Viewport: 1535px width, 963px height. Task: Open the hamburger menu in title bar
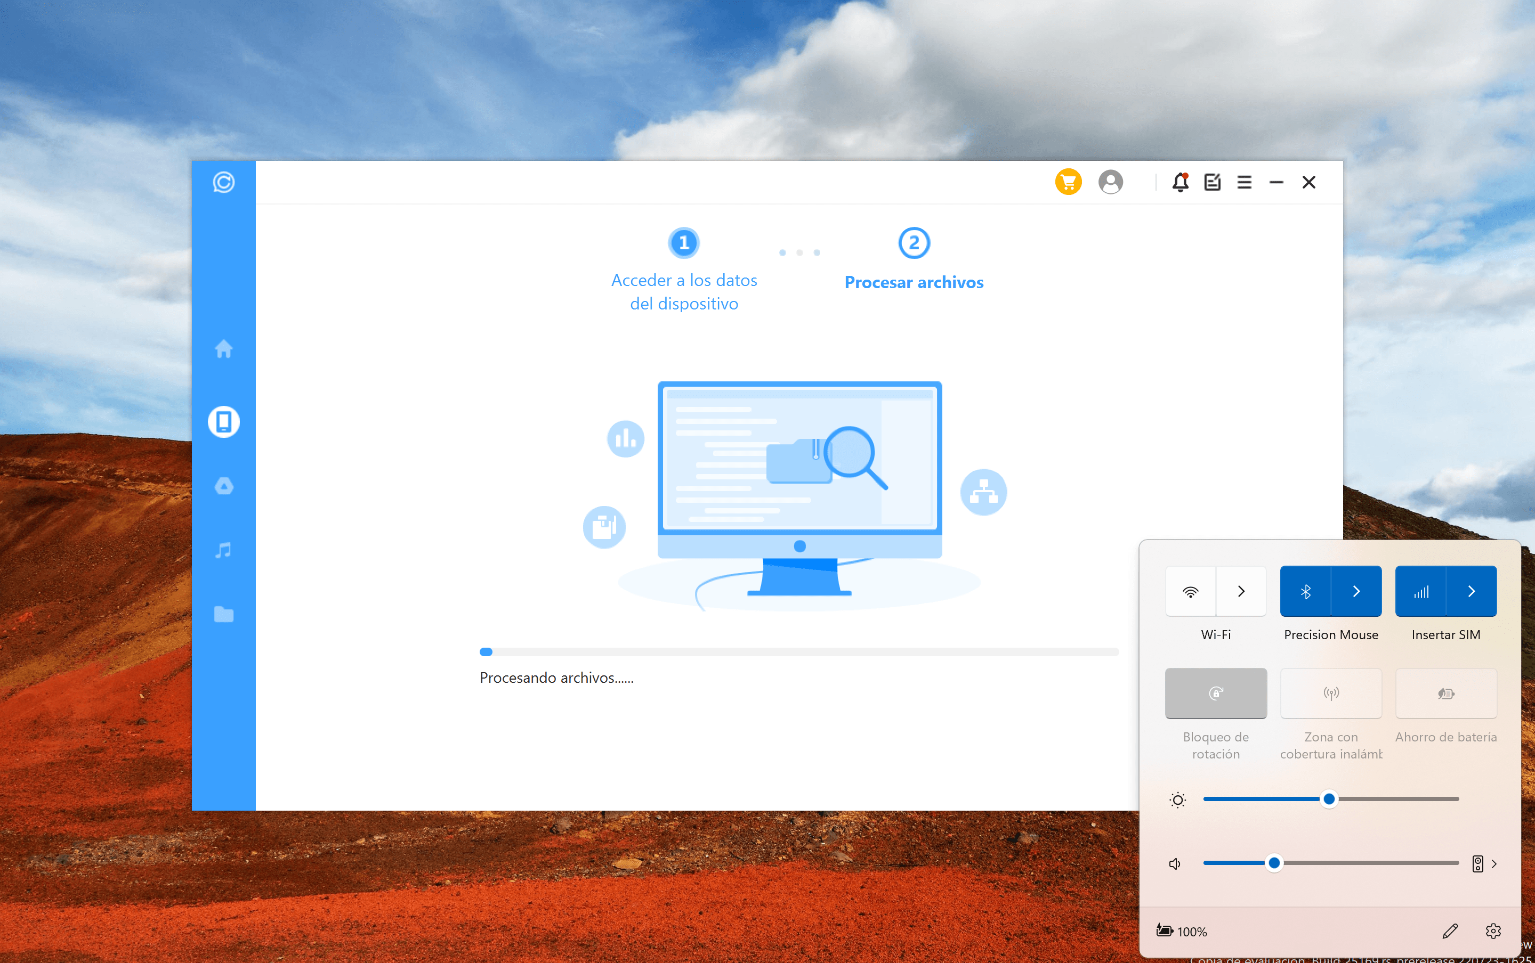(x=1244, y=182)
